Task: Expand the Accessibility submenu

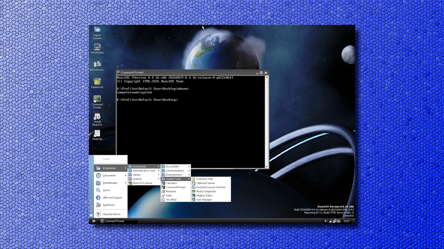Action: 176,166
